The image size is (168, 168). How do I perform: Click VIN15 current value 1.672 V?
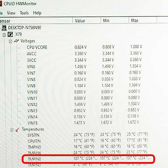(x=80, y=123)
